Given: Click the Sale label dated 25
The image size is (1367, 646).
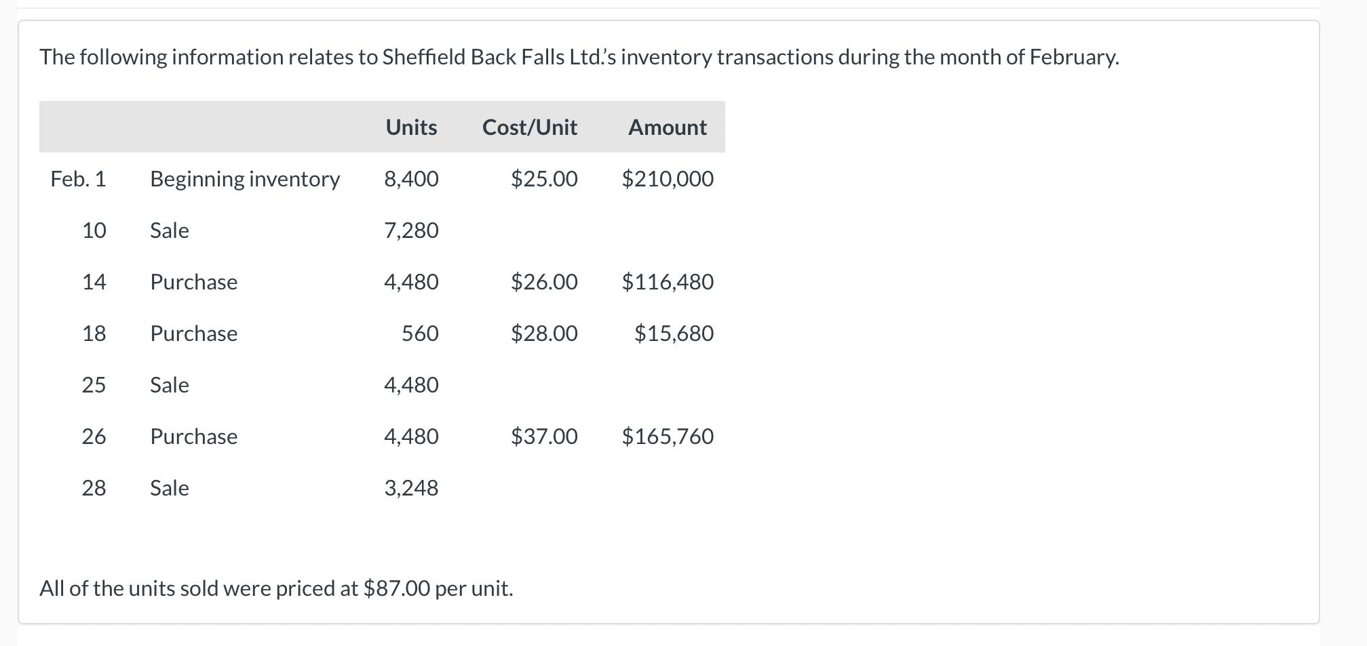Looking at the screenshot, I should (x=170, y=385).
